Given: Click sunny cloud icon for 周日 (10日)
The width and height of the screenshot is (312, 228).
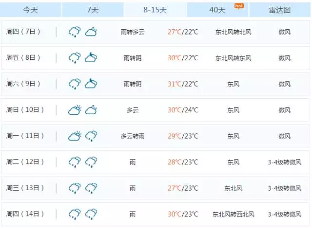Looking at the screenshot, I should [75, 110].
